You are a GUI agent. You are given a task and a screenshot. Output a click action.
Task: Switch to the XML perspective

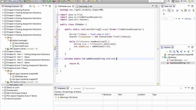click(x=184, y=1)
